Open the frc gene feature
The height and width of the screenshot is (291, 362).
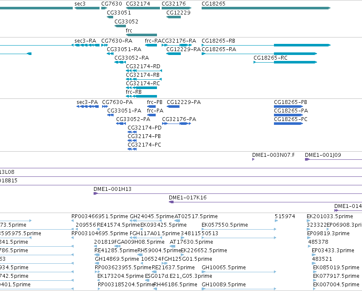coord(141,35)
